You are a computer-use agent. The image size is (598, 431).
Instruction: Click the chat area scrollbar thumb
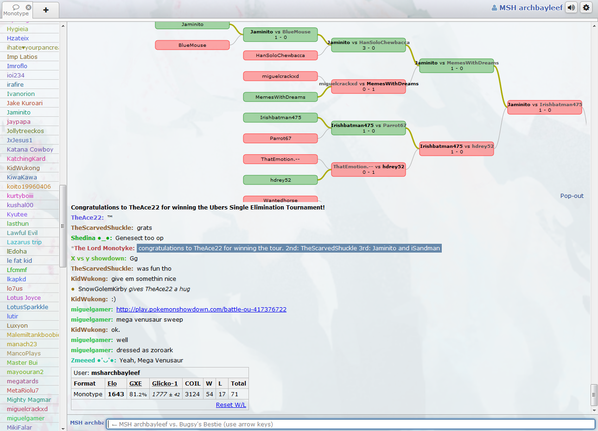(x=594, y=395)
